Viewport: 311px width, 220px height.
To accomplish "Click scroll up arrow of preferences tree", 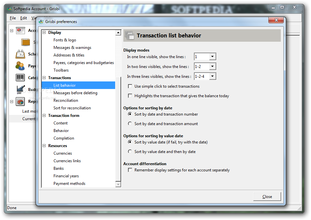I will pyautogui.click(x=118, y=33).
